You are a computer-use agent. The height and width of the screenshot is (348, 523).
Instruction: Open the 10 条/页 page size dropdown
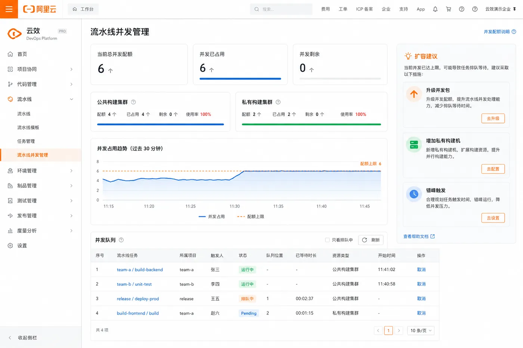(x=421, y=330)
